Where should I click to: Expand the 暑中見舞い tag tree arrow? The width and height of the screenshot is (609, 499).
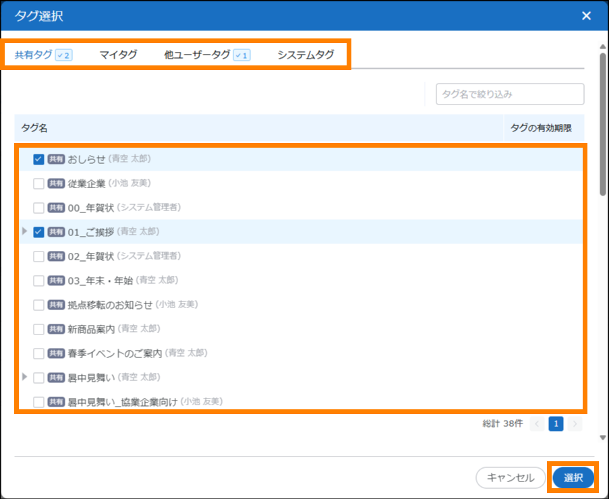[26, 377]
